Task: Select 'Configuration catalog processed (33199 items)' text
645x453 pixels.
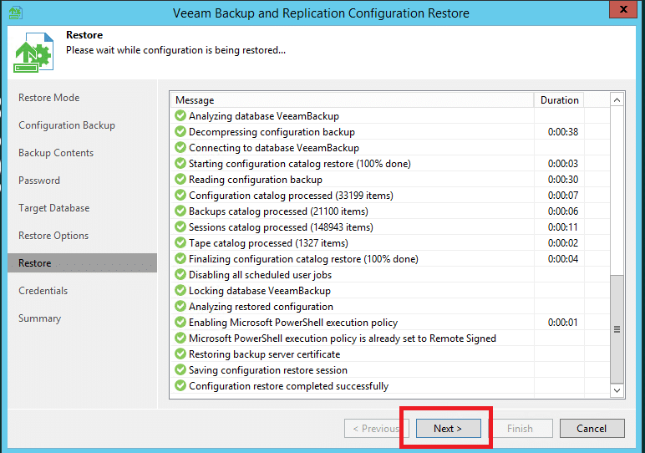Action: tap(291, 196)
